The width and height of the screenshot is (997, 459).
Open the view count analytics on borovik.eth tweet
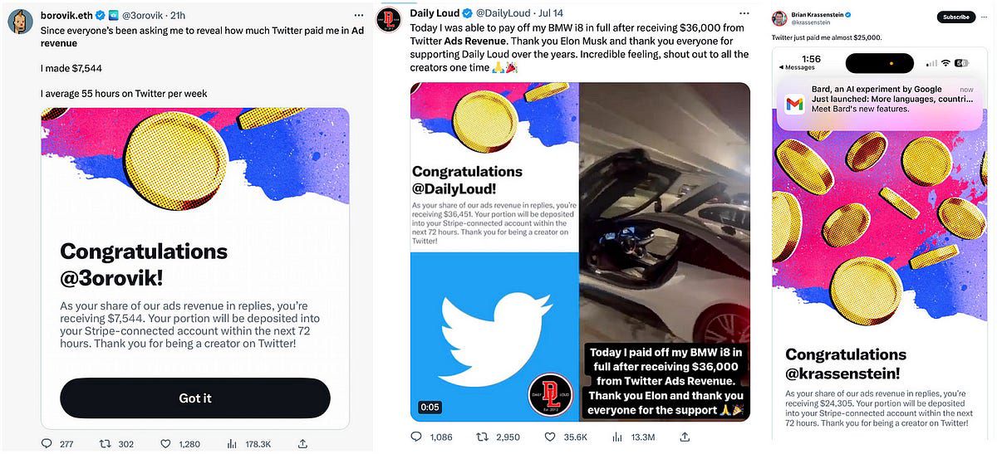coord(233,444)
